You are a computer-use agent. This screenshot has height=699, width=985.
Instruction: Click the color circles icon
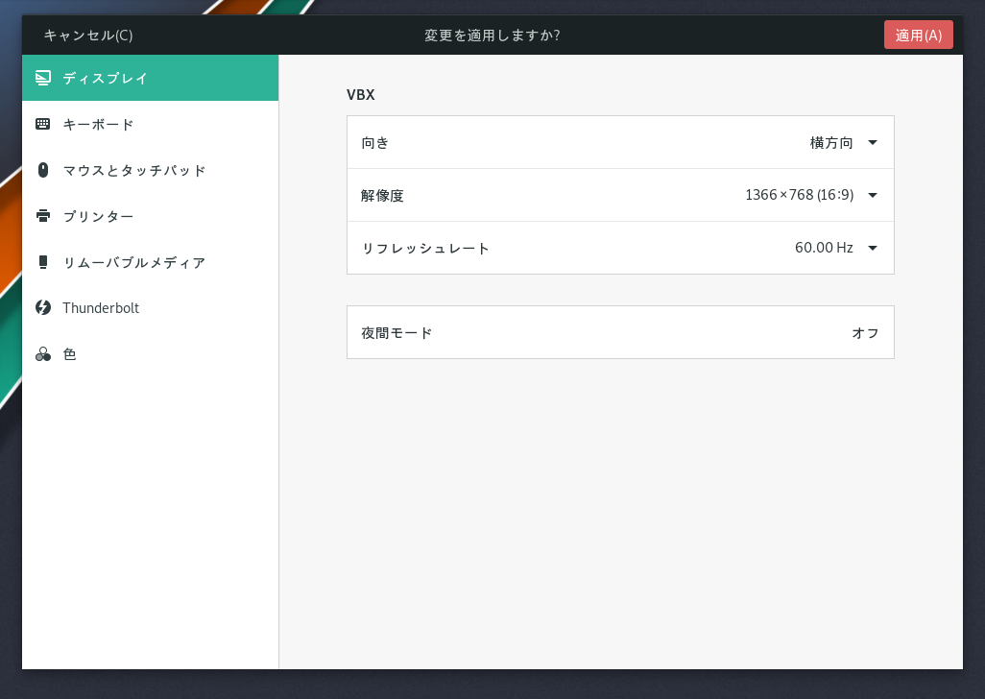point(42,354)
